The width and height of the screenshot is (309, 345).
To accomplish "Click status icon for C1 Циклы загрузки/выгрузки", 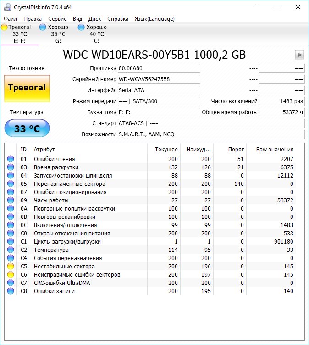I will point(11,241).
